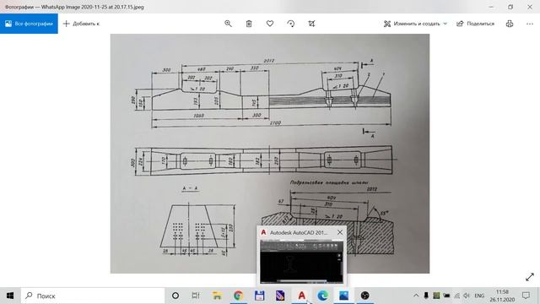Viewport: 540px width, 304px height.
Task: Enter fullscreen with the diagonal arrows icon
Action: [x=530, y=277]
